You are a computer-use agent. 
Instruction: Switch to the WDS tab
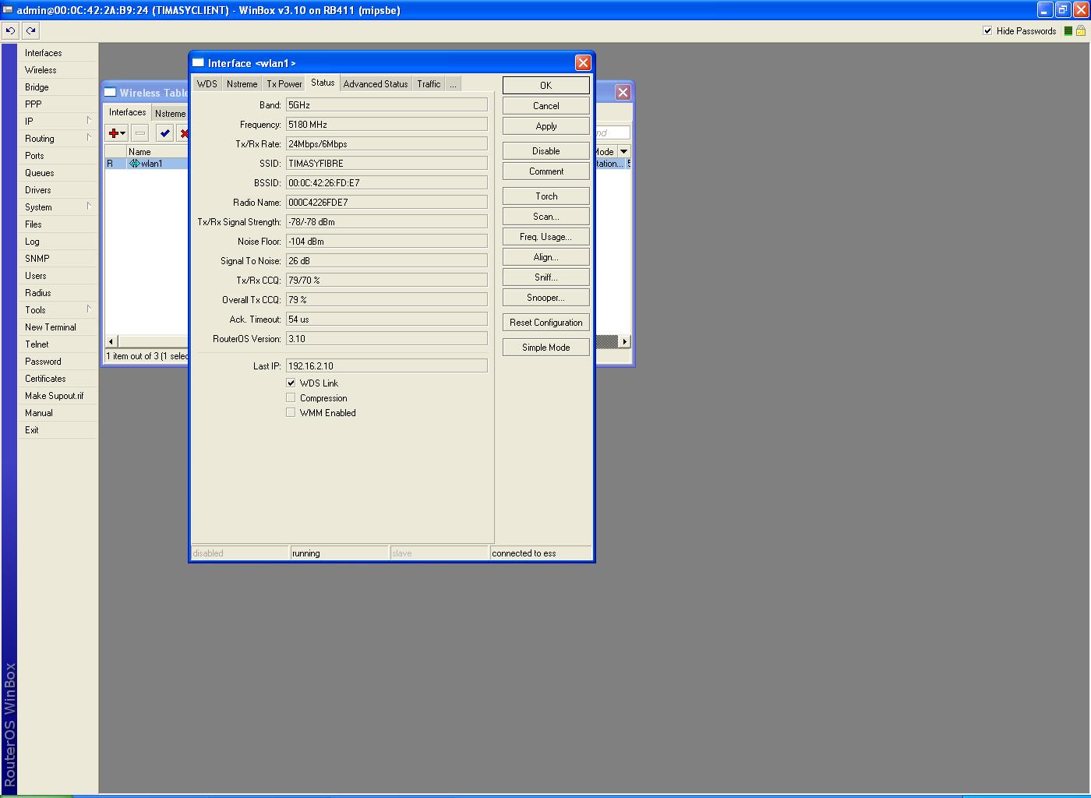(x=207, y=84)
